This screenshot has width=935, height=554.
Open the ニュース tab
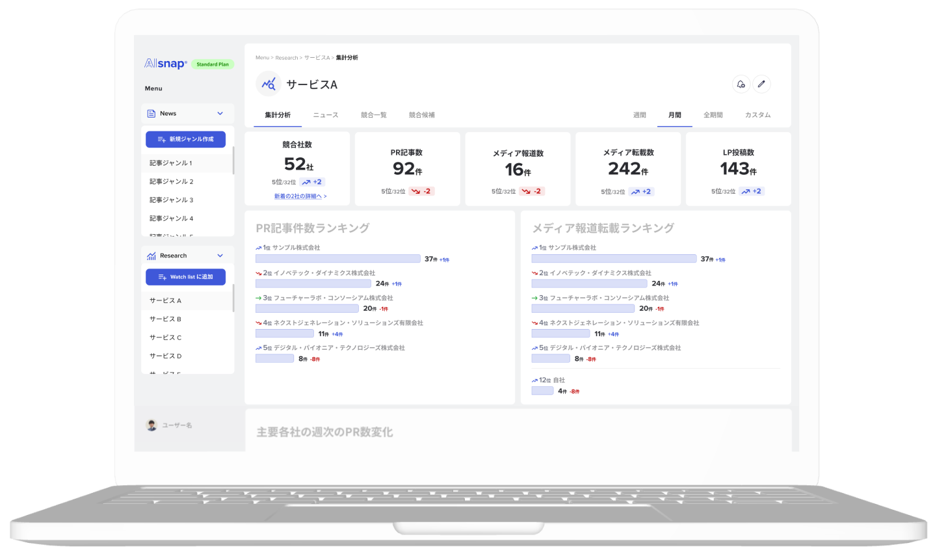point(325,115)
